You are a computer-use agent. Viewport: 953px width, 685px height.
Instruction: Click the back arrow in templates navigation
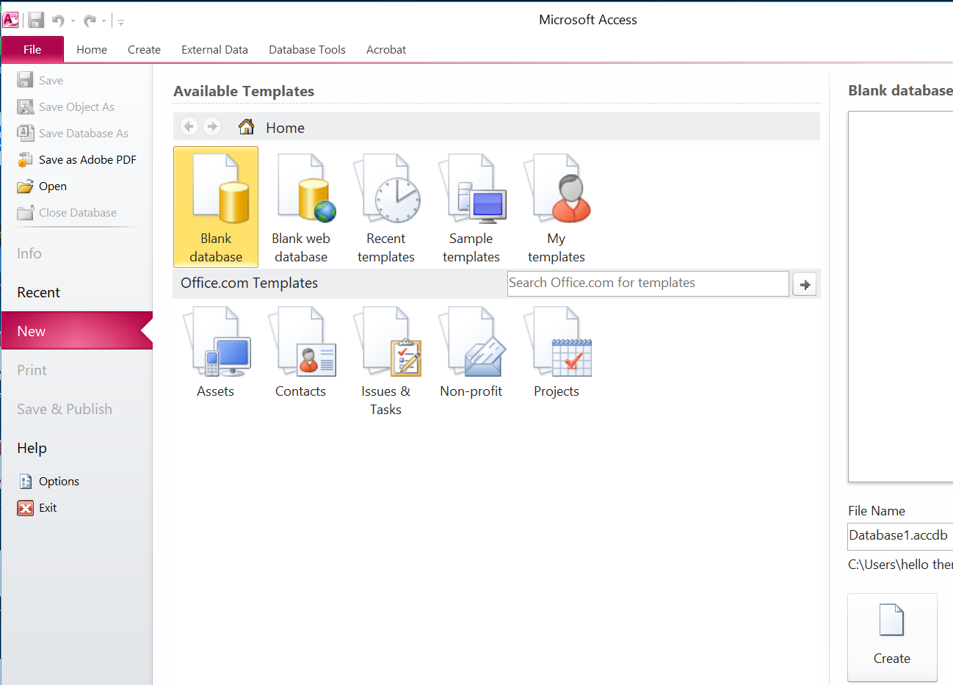pyautogui.click(x=189, y=126)
